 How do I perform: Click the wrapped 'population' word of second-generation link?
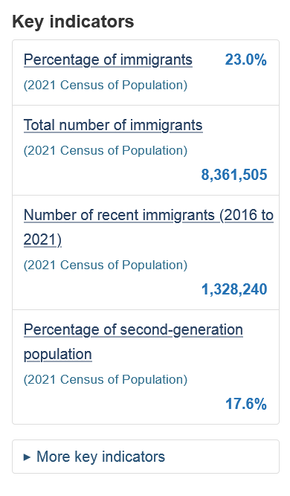pyautogui.click(x=57, y=354)
